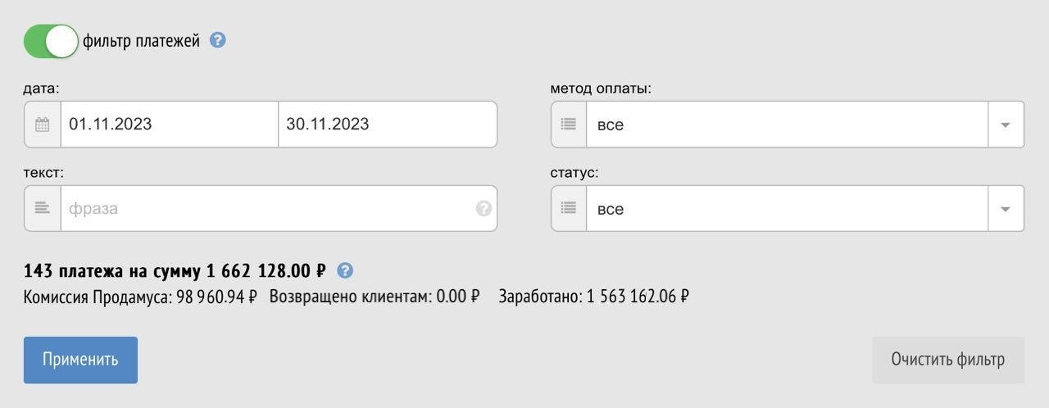Expand метод оплаты using its arrow

(x=1006, y=125)
